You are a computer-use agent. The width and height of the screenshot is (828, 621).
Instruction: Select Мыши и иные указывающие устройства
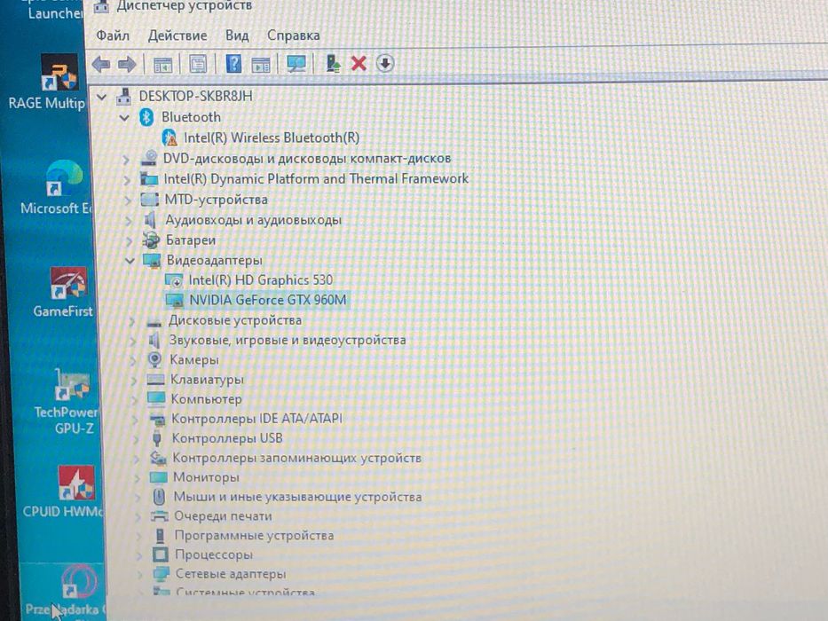[x=298, y=497]
